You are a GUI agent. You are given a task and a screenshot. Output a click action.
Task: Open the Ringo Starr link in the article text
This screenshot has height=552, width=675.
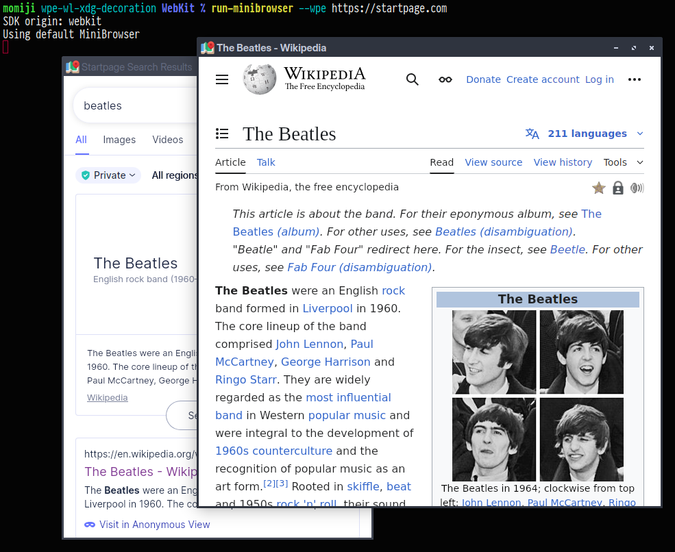246,380
